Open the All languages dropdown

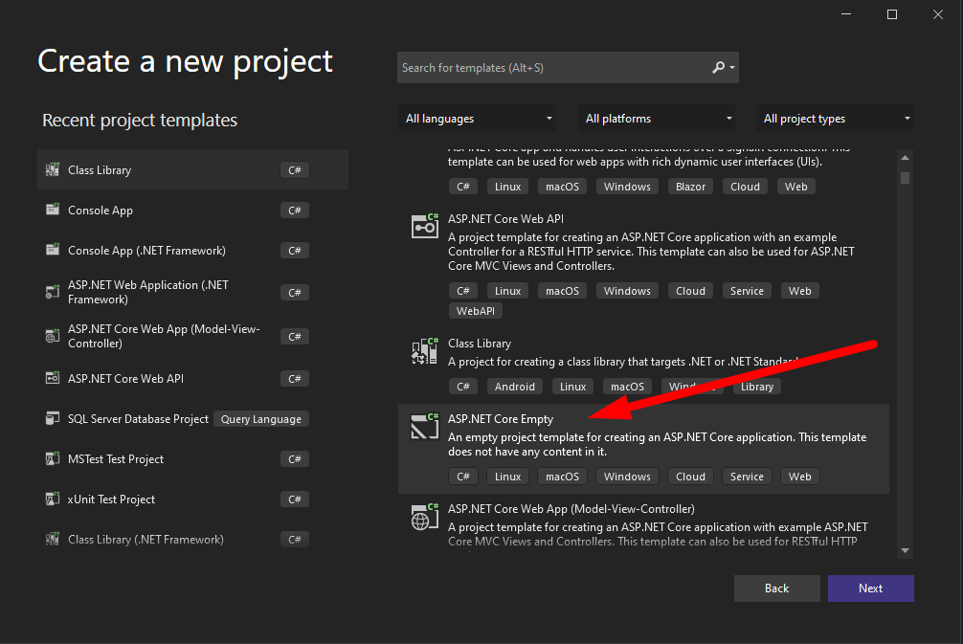point(479,119)
